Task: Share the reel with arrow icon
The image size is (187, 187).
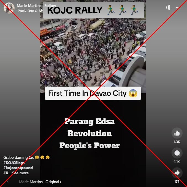Action: pos(177,173)
